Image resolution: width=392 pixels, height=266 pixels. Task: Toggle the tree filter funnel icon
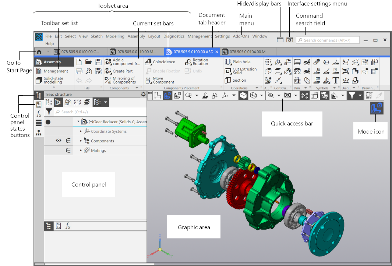(x=49, y=111)
